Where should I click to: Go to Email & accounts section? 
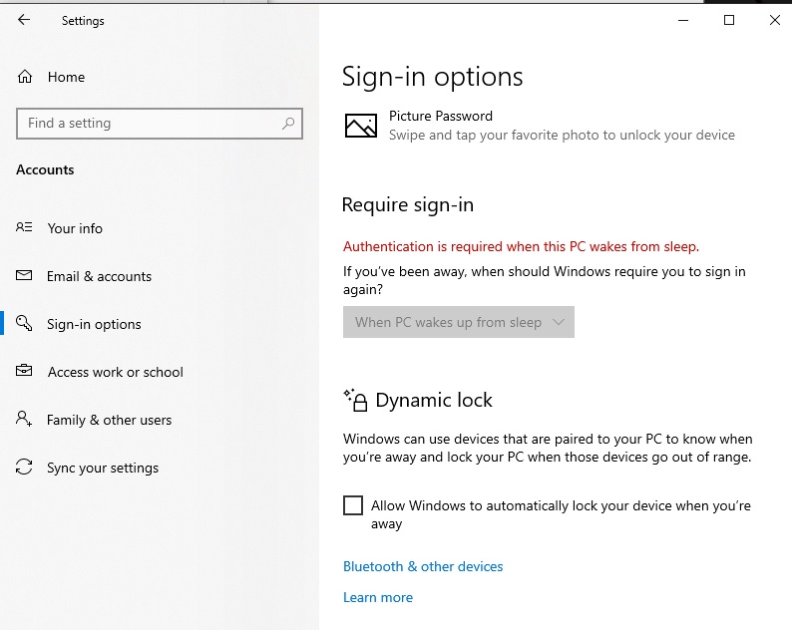click(99, 276)
